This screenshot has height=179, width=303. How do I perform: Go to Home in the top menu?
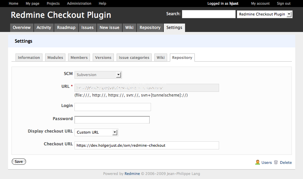[x=13, y=3]
